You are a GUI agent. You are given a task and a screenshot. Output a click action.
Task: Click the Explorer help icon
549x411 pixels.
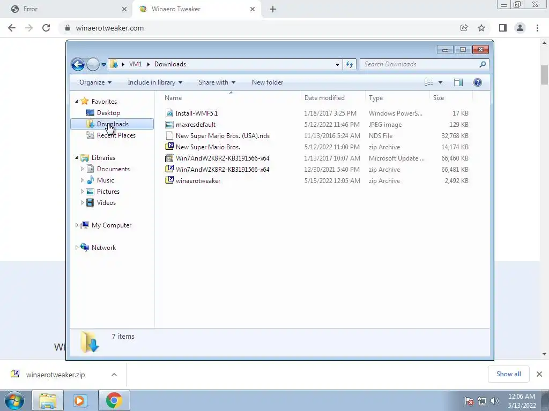478,82
